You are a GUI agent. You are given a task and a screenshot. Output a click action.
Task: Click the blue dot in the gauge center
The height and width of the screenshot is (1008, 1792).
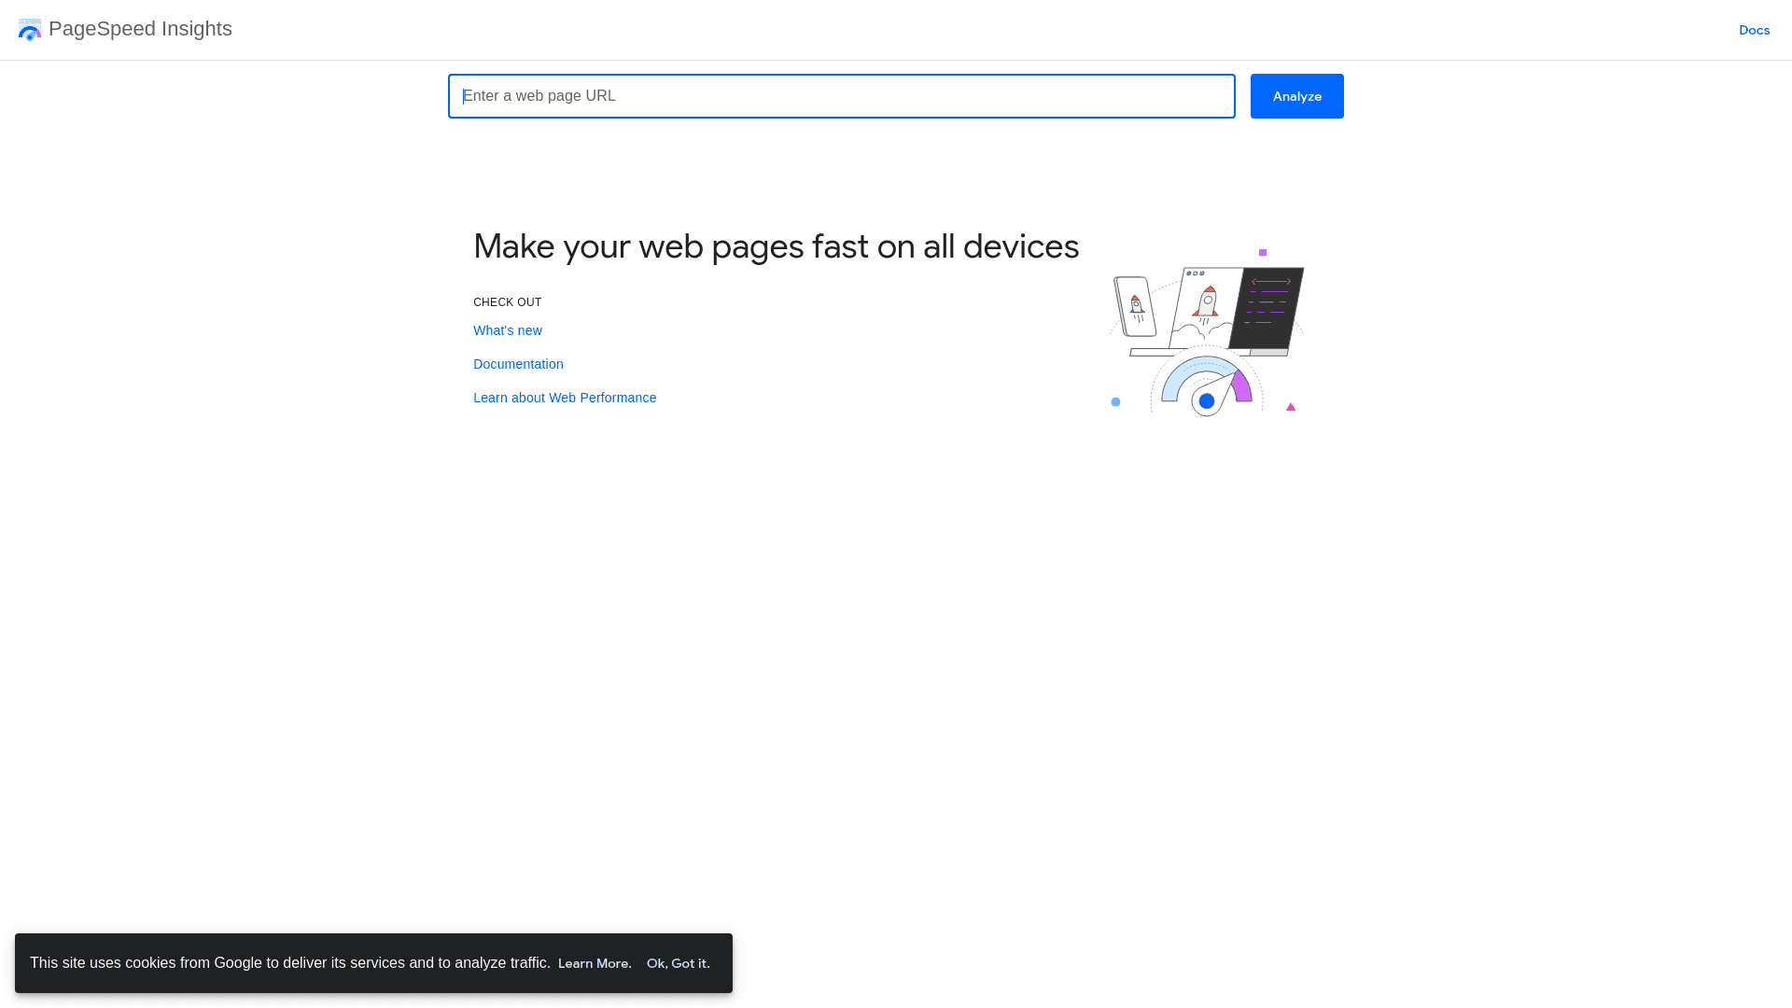(x=1206, y=401)
